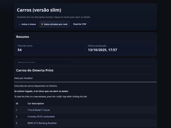
Task: Click Id cell 2 in the table
Action: pyautogui.click(x=16, y=117)
